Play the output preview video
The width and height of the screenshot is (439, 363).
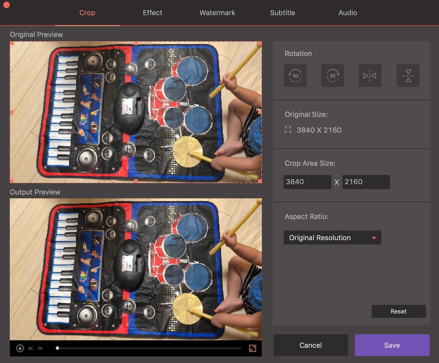[20, 348]
